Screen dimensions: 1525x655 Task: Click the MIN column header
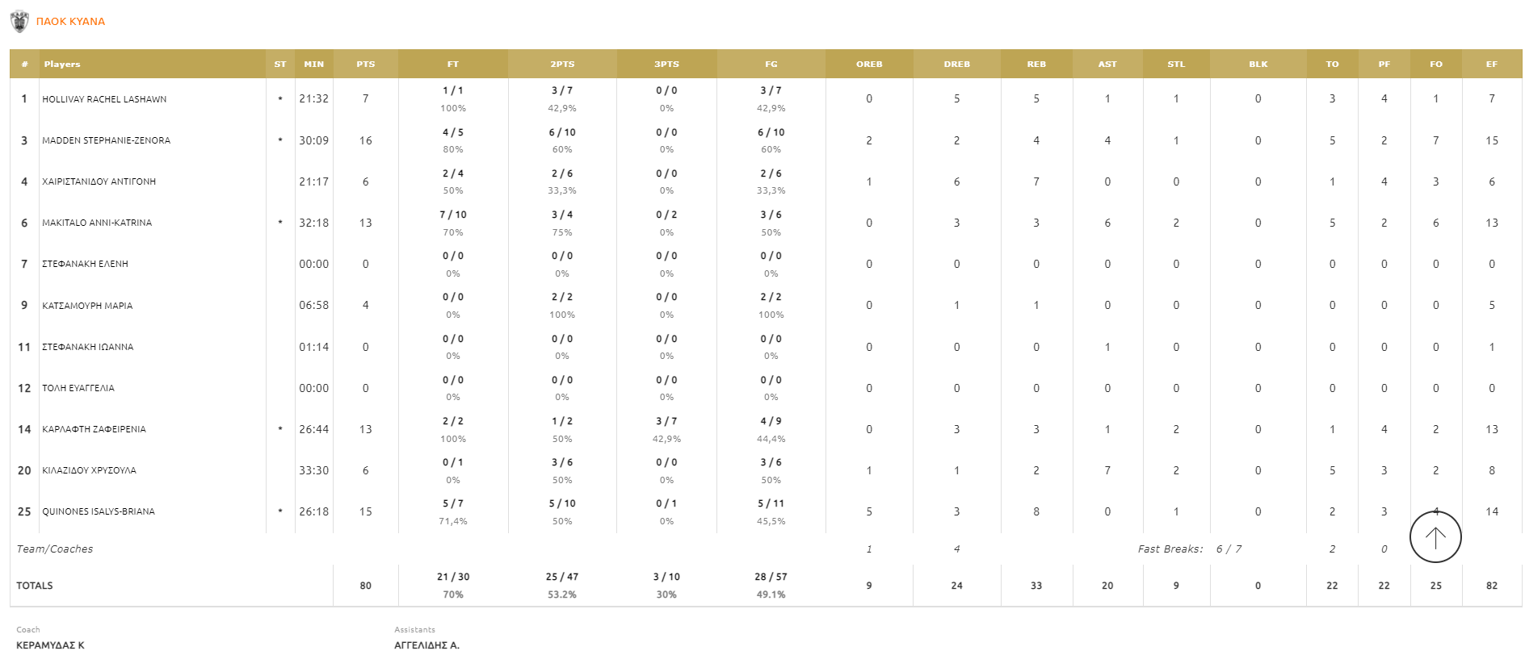tap(313, 65)
